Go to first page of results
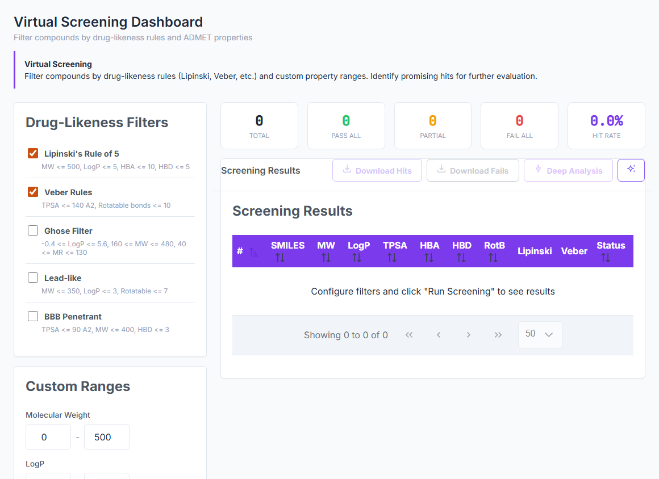659x479 pixels. pyautogui.click(x=409, y=335)
